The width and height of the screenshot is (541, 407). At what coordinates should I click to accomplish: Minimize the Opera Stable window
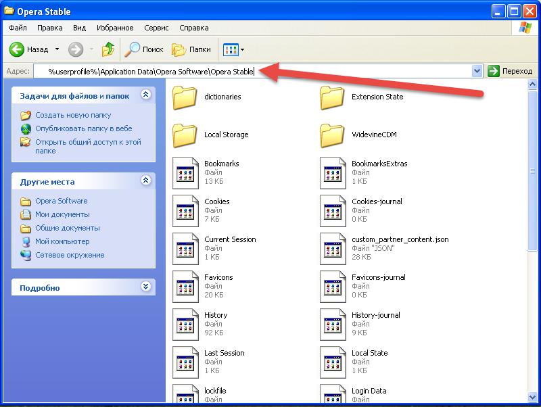498,11
